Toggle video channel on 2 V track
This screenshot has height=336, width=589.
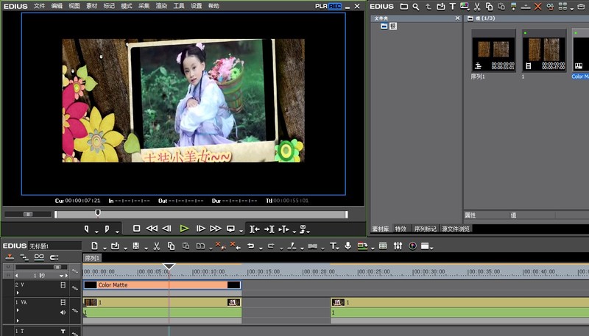[x=63, y=285]
